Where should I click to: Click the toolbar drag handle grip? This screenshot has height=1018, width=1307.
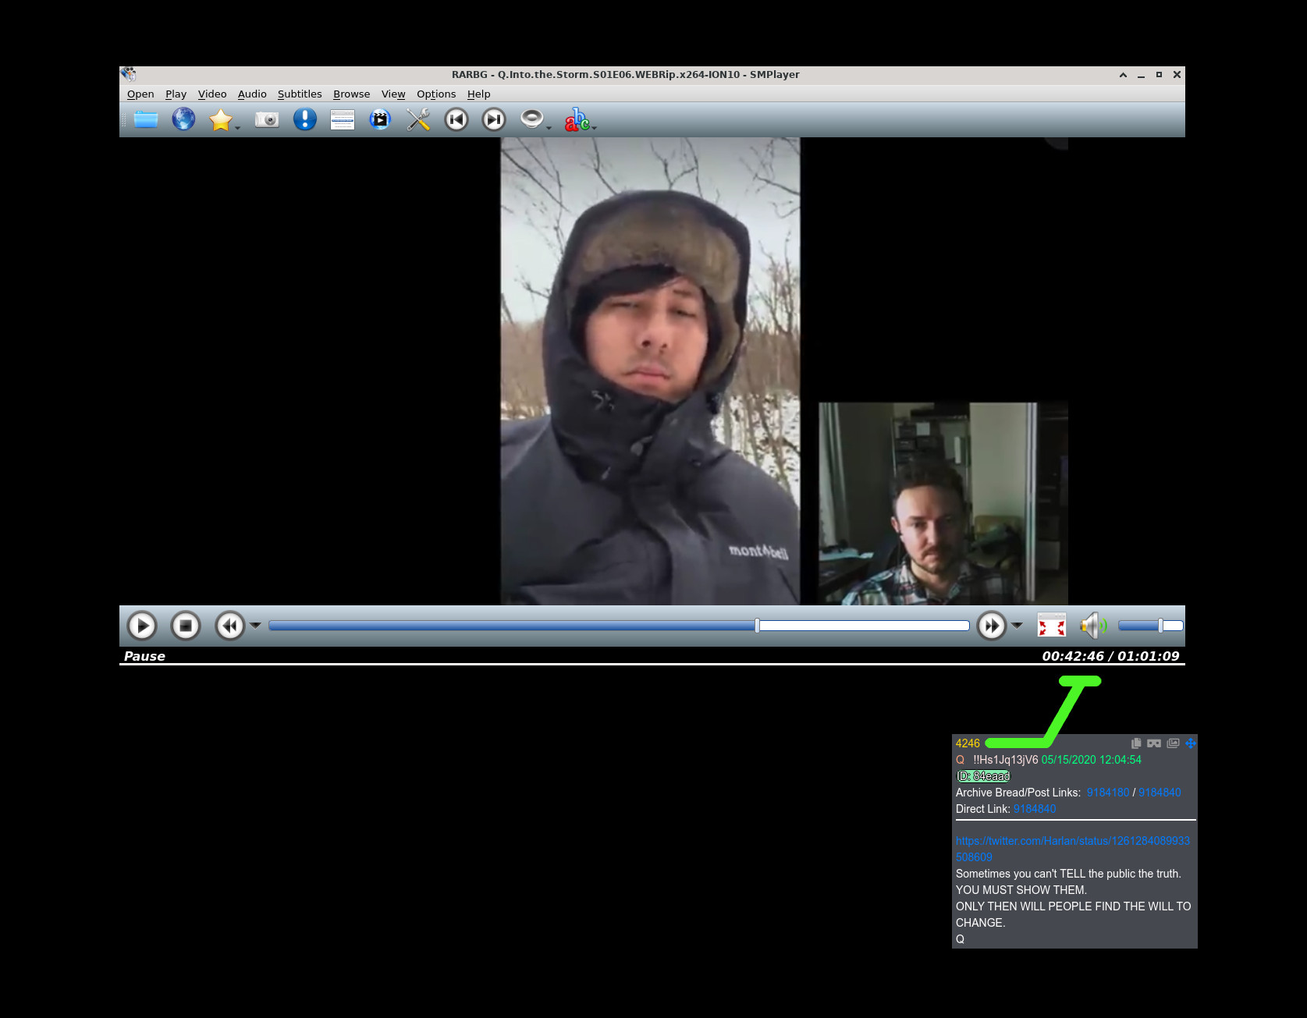point(123,119)
